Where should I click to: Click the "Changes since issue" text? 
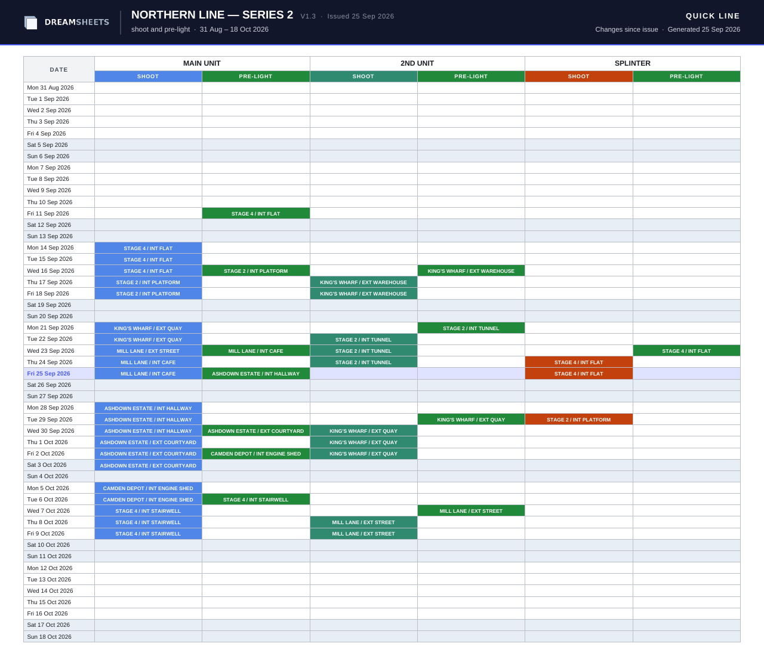[627, 29]
